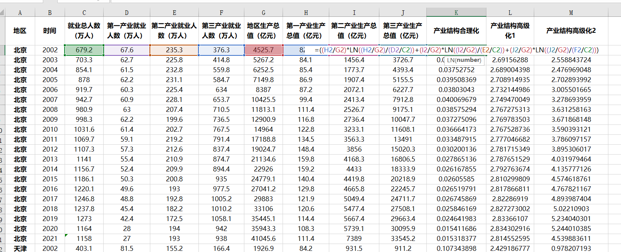The width and height of the screenshot is (621, 252).
Task: Click the 时间 header cell
Action: (50, 31)
